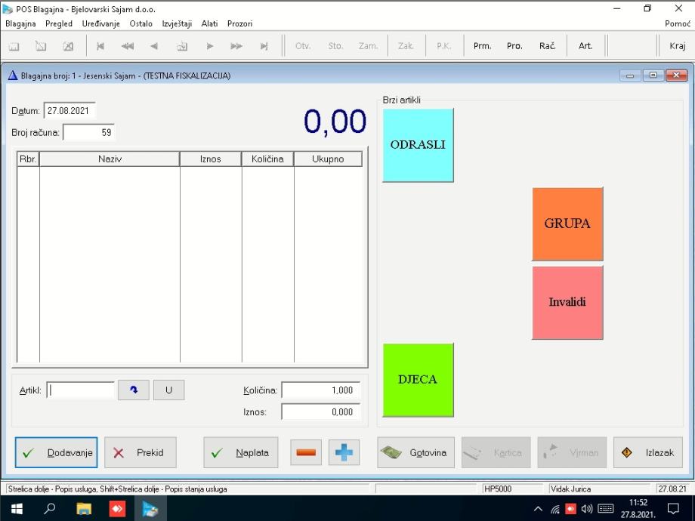Click HP5000 in the status bar
Image resolution: width=695 pixels, height=521 pixels.
(498, 489)
